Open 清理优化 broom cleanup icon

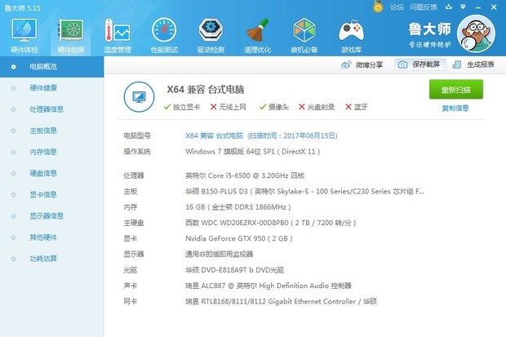click(257, 36)
